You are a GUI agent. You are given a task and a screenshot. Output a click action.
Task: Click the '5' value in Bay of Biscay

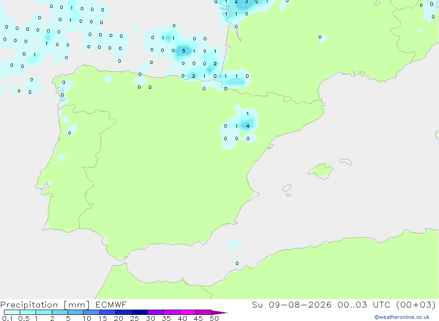[184, 51]
